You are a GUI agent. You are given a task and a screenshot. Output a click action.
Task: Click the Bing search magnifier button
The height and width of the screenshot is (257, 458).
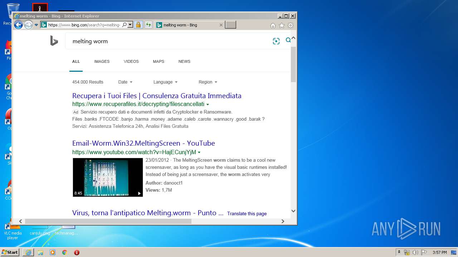click(x=288, y=40)
